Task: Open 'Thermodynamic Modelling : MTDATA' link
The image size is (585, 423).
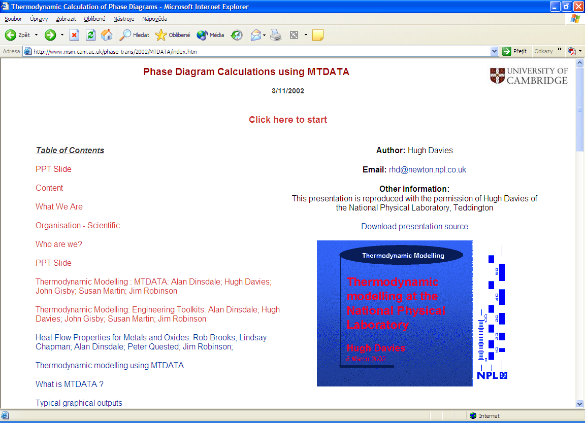Action: 153,286
